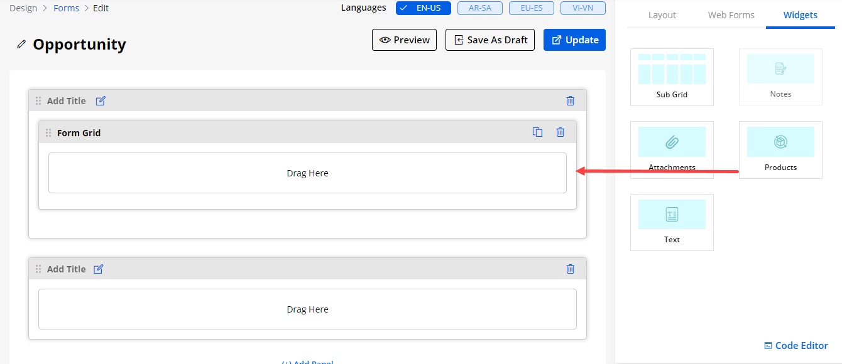Viewport: 842px width, 364px height.
Task: Pick the Text widget
Action: coord(672,222)
